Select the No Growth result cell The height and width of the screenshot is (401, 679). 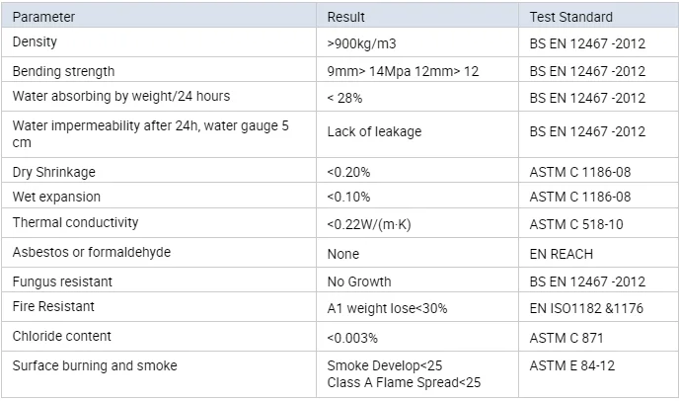pyautogui.click(x=359, y=281)
